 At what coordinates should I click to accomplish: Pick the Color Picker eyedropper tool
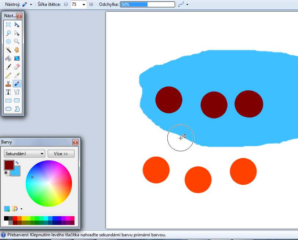pyautogui.click(x=17, y=75)
